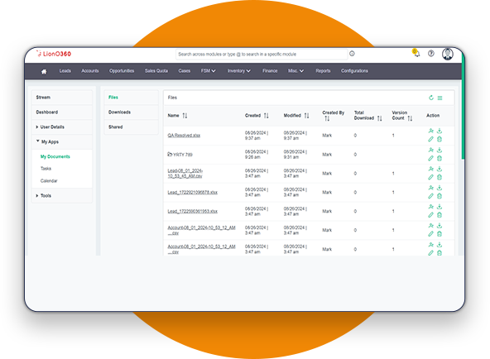Image resolution: width=490 pixels, height=359 pixels.
Task: Open Calendar under My Apps
Action: click(49, 181)
